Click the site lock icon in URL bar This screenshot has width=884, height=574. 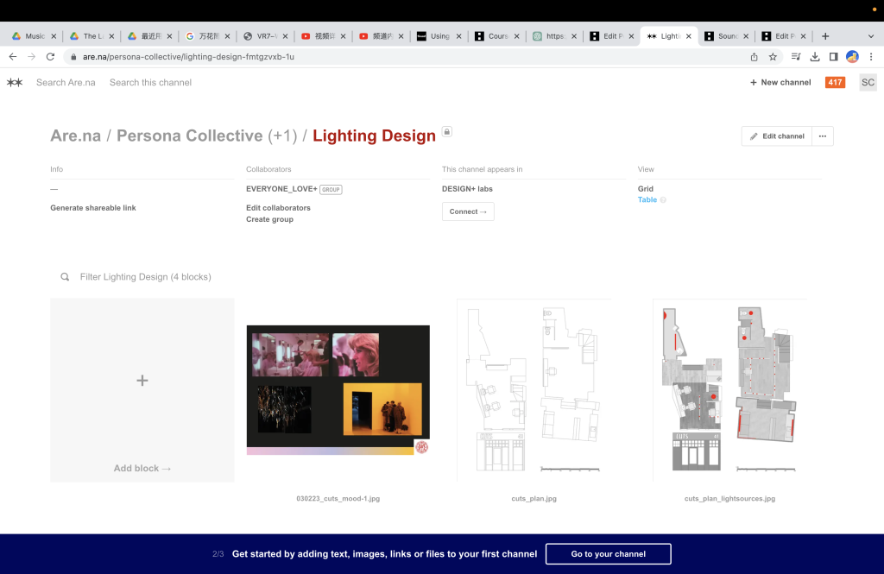(73, 56)
